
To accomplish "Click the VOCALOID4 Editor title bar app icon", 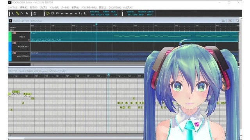I will 10,2.
